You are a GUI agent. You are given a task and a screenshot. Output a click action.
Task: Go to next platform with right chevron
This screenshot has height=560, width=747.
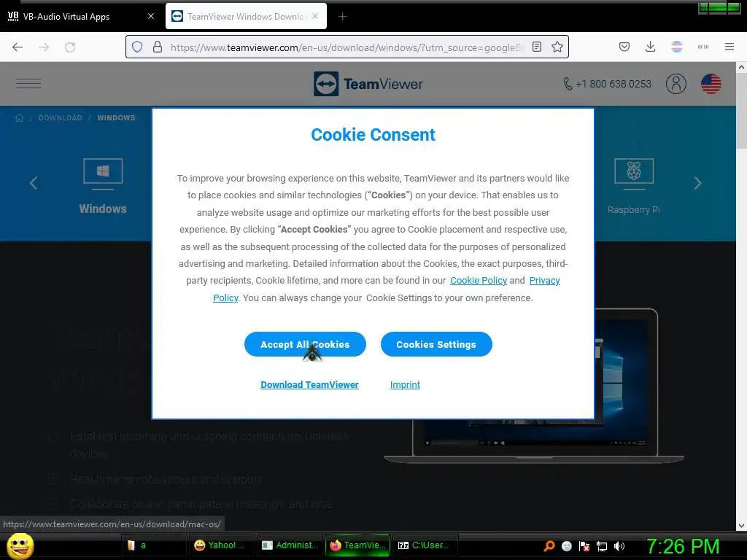[x=697, y=183]
